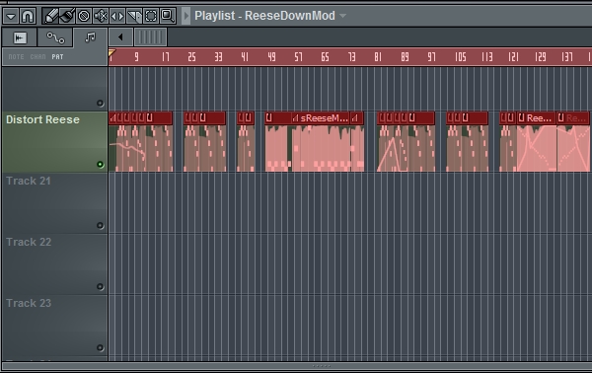Switch to the automation clips tab
The width and height of the screenshot is (592, 373).
[55, 37]
